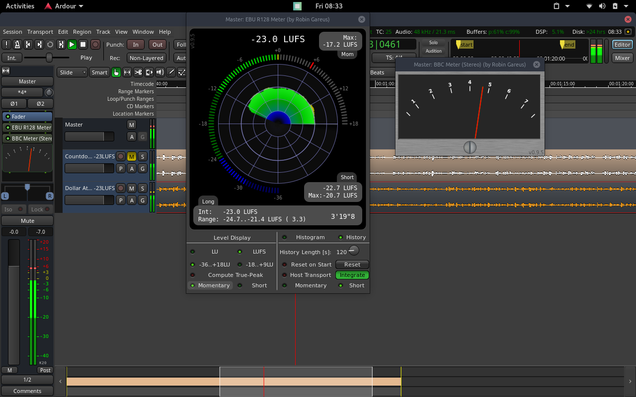The image size is (636, 397).
Task: Open the Session menu
Action: point(12,32)
